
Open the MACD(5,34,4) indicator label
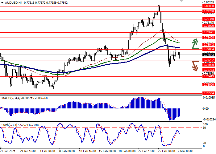11,98
